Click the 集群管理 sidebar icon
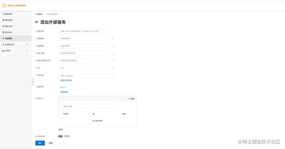Screen dimensions: 285x149 [x=3, y=14]
